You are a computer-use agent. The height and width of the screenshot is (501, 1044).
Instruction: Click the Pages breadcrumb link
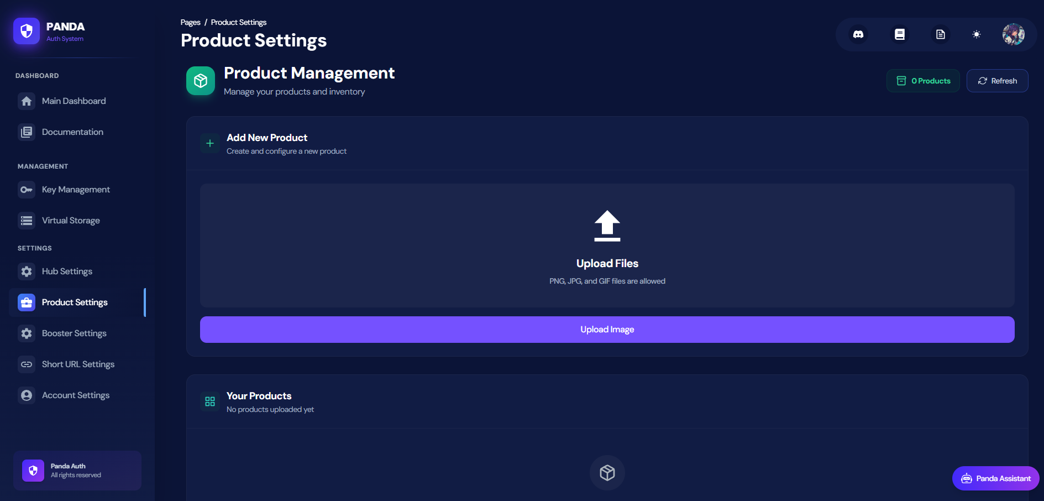pyautogui.click(x=190, y=22)
